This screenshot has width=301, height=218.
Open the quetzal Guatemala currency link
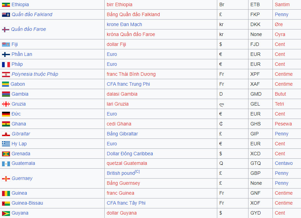pos(127,163)
